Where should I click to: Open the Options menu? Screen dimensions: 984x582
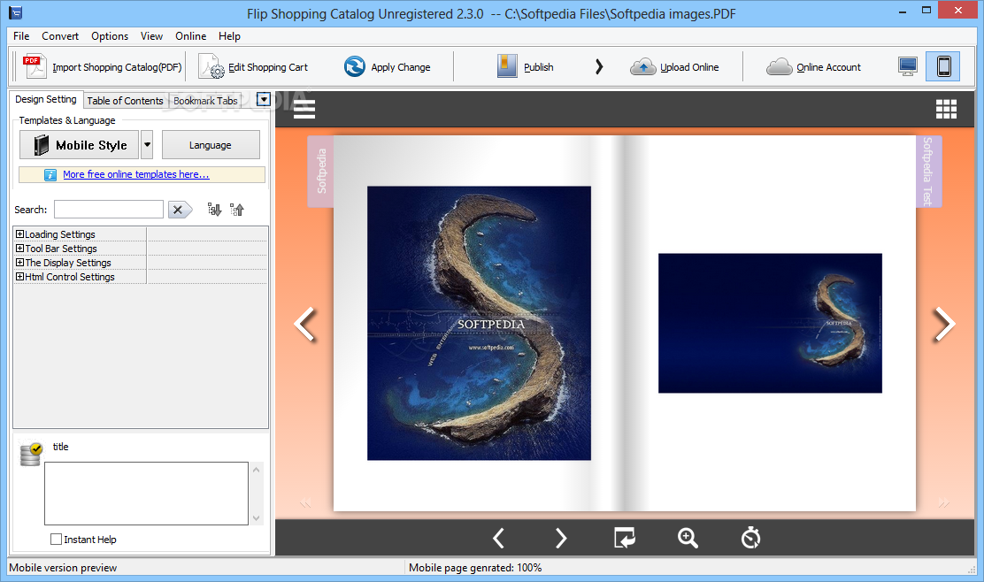coord(110,35)
